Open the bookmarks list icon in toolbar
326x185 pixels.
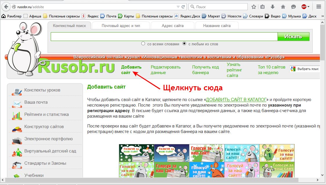click(263, 7)
